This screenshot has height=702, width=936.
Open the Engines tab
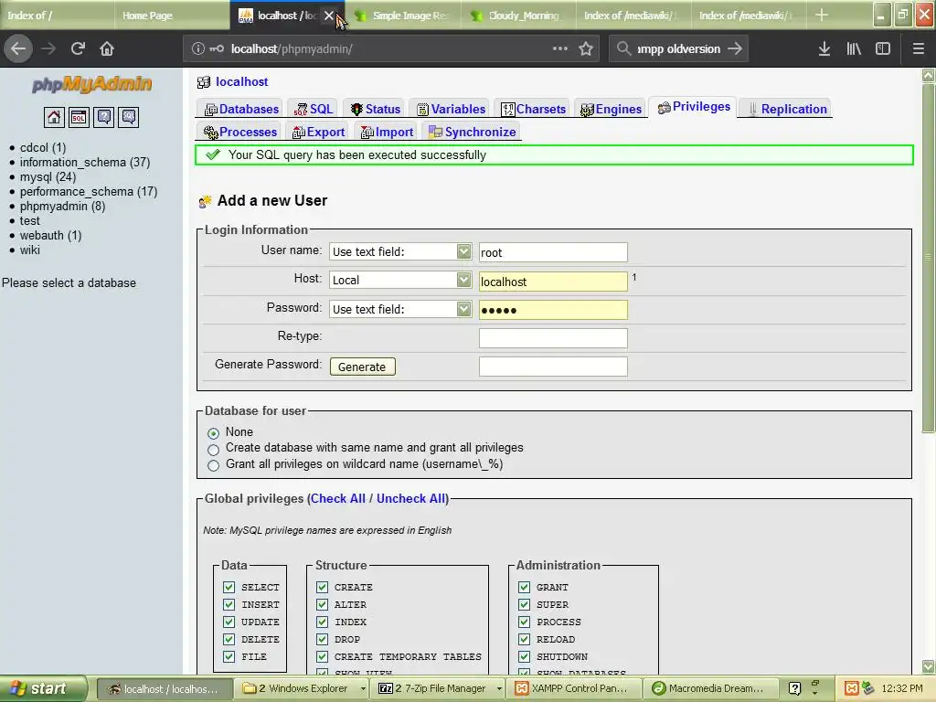(611, 110)
